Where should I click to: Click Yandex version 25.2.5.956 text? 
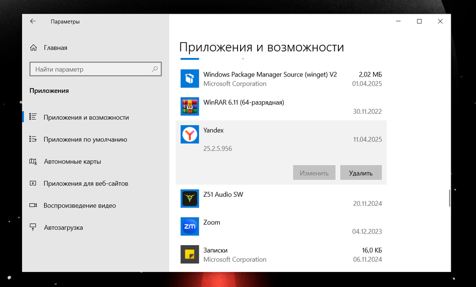pos(217,149)
